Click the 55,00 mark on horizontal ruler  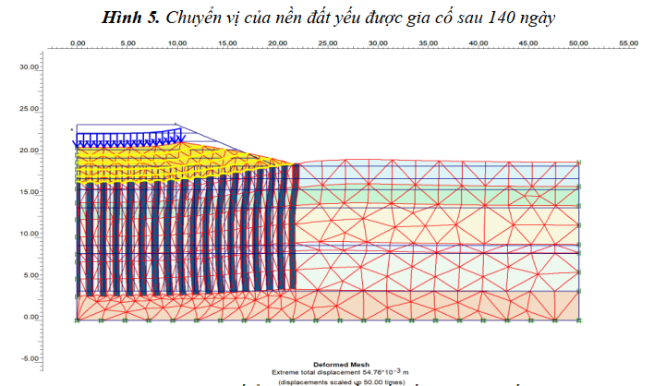pyautogui.click(x=628, y=43)
